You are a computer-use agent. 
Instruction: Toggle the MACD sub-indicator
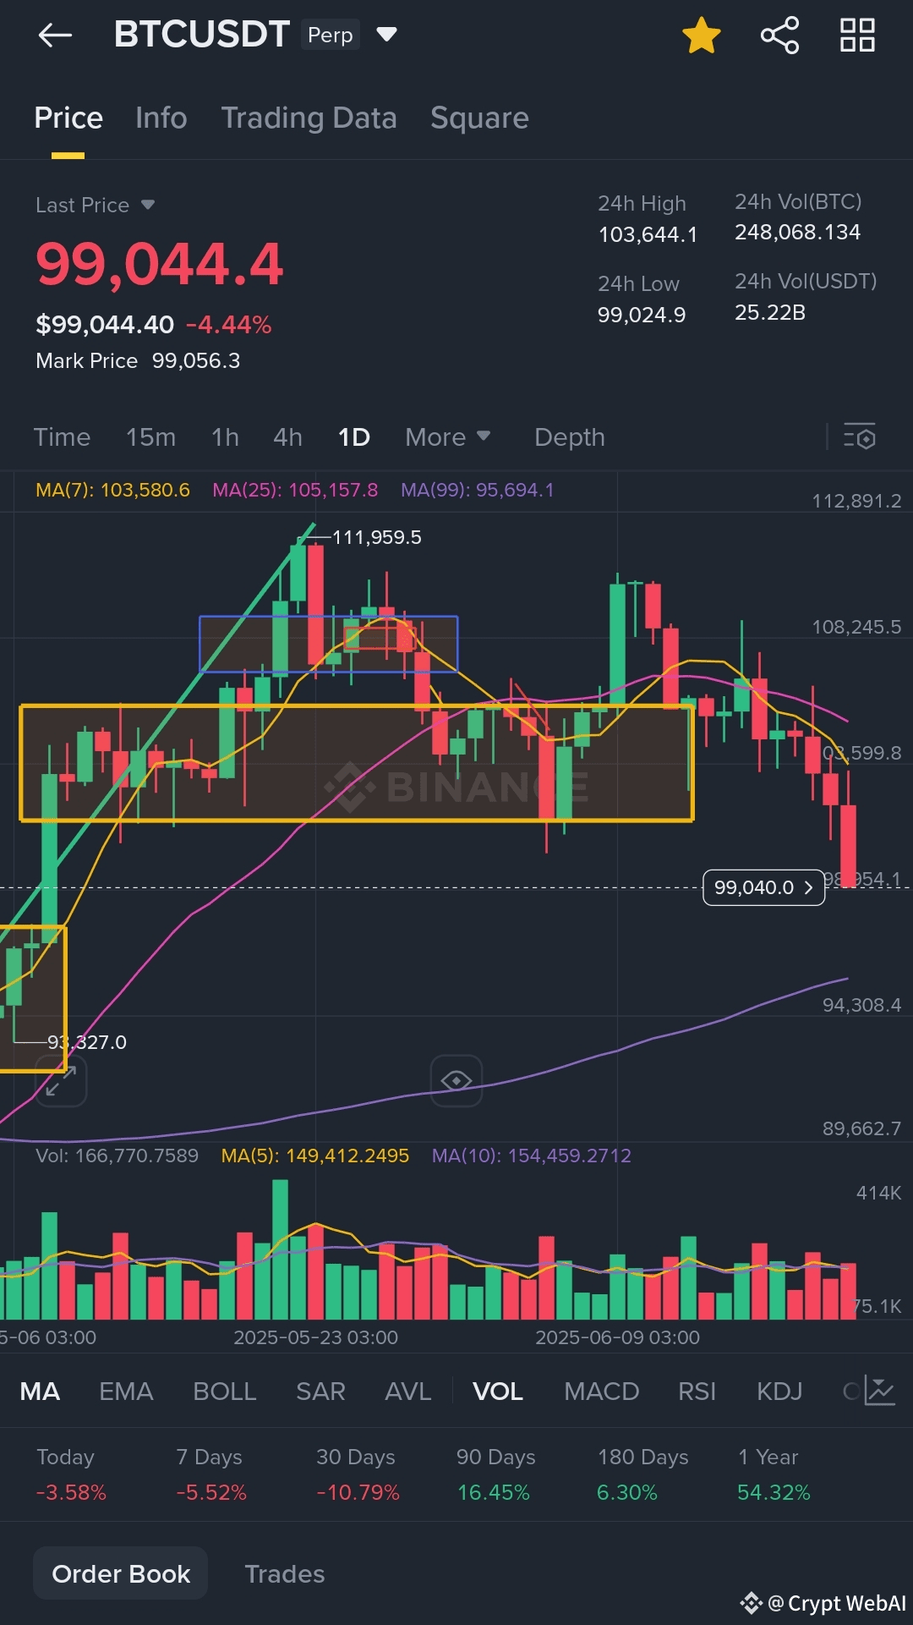click(601, 1392)
